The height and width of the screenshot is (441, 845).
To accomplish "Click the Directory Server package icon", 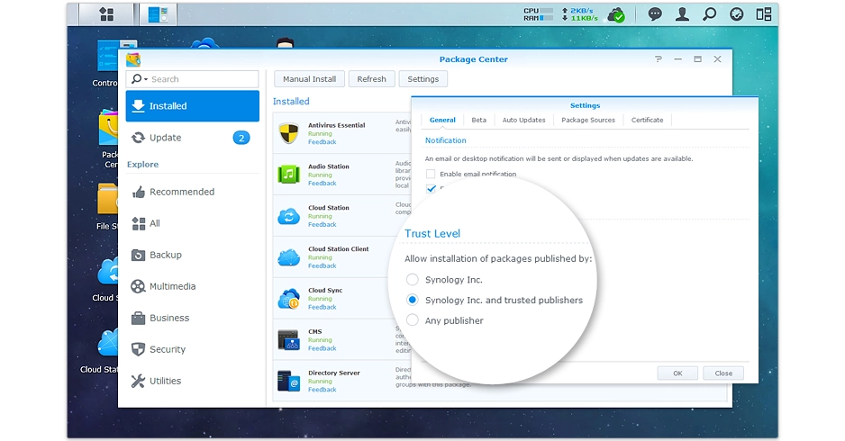I will pos(289,381).
